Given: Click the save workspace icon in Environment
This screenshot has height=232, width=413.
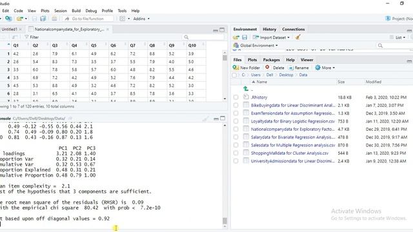Looking at the screenshot, I should pos(245,37).
